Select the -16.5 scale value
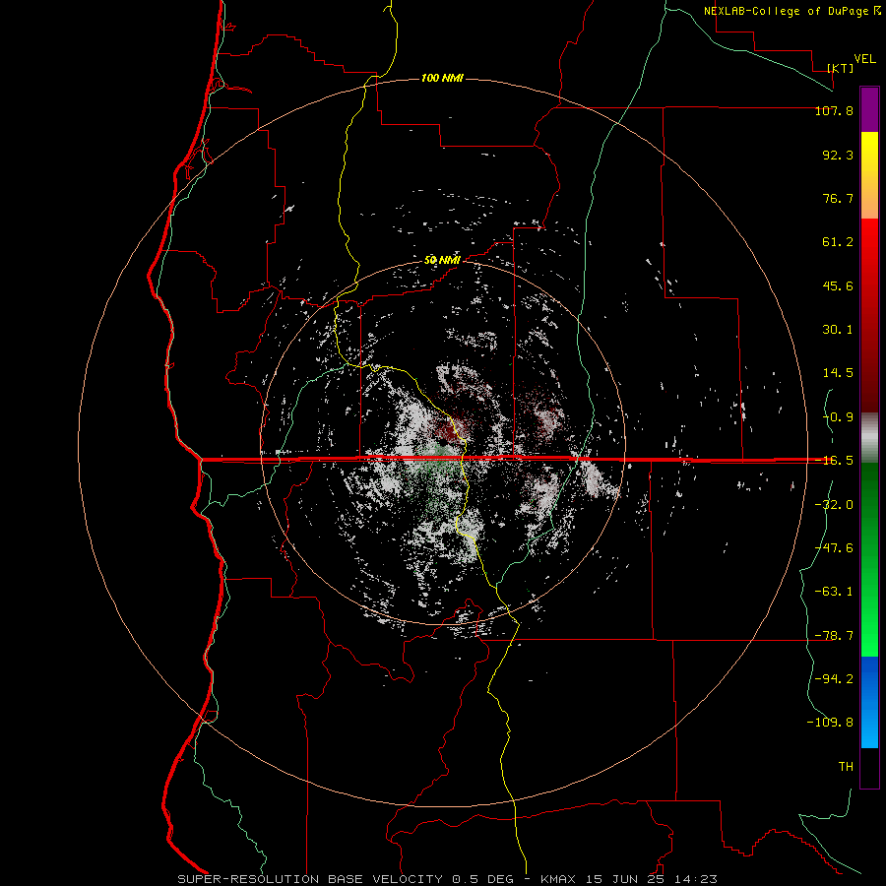 point(834,461)
